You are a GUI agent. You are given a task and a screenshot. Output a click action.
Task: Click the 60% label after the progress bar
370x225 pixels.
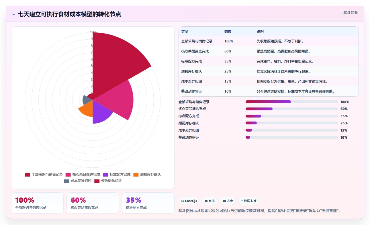coord(344,109)
